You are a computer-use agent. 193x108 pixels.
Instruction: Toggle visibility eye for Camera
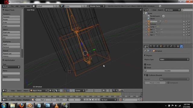click(184, 24)
